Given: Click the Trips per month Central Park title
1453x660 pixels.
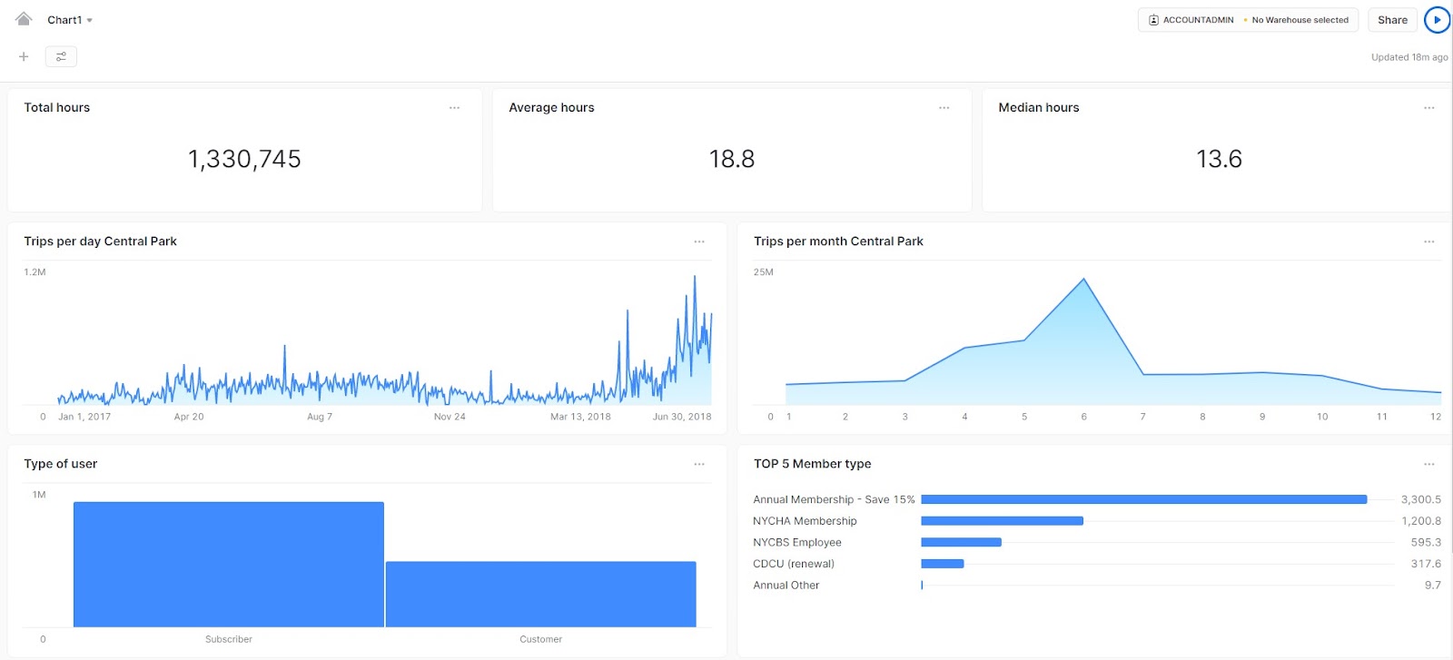Looking at the screenshot, I should coord(838,241).
